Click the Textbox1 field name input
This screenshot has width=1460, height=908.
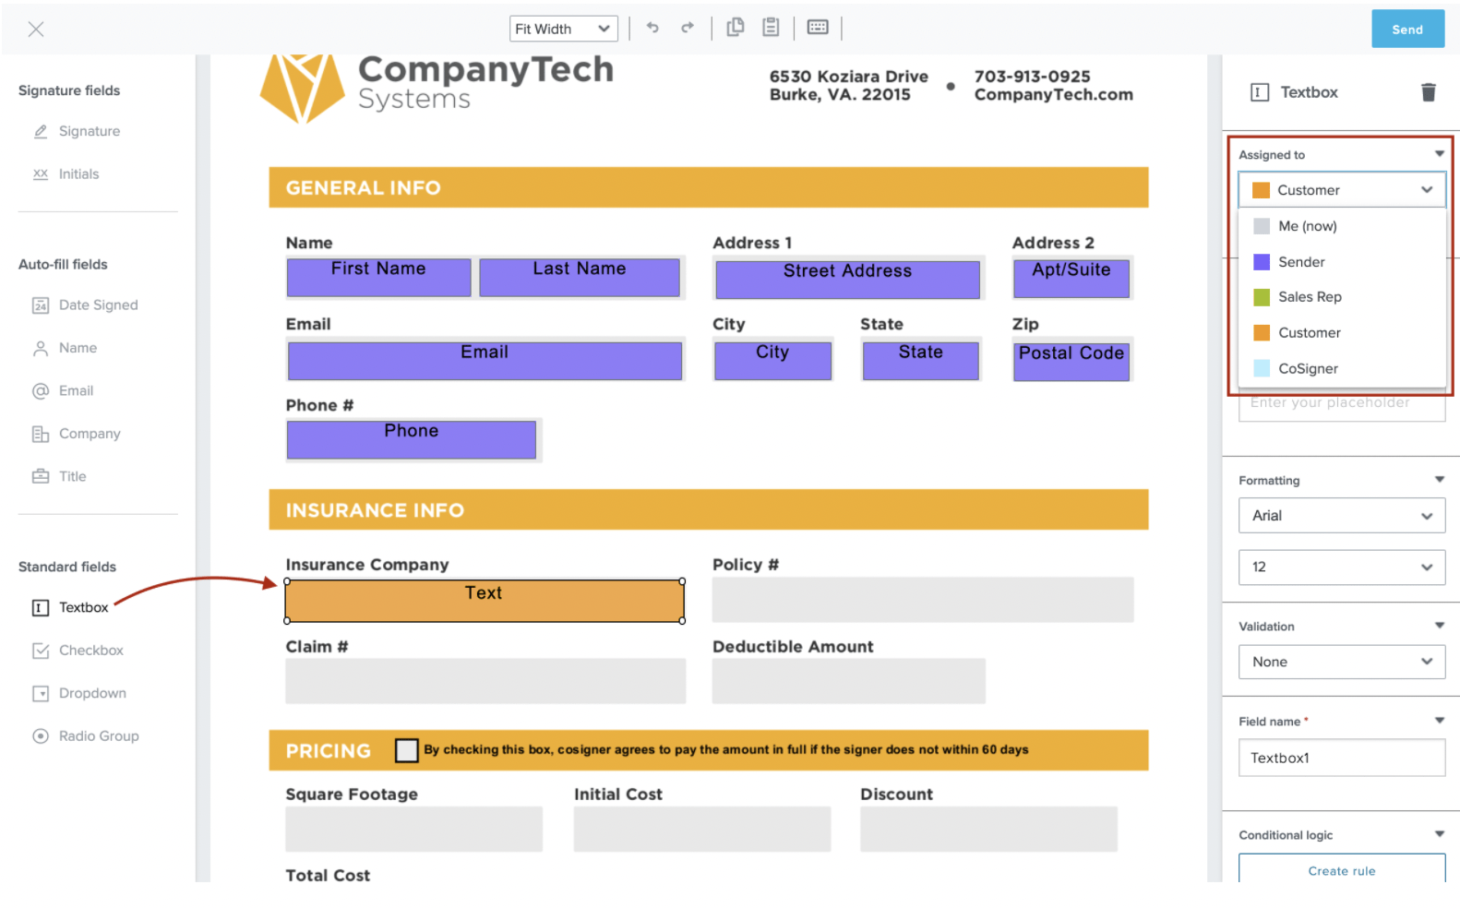click(x=1342, y=758)
